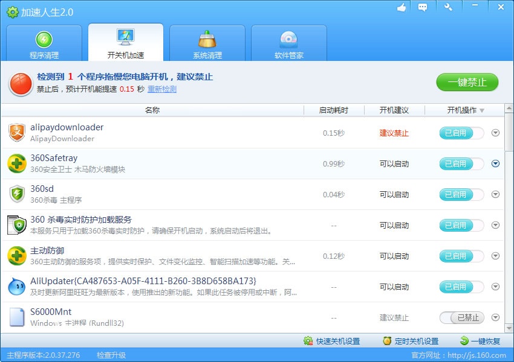The height and width of the screenshot is (362, 514).
Task: Toggle 360 杀毒实时防护加载服务 switch
Action: (x=461, y=225)
